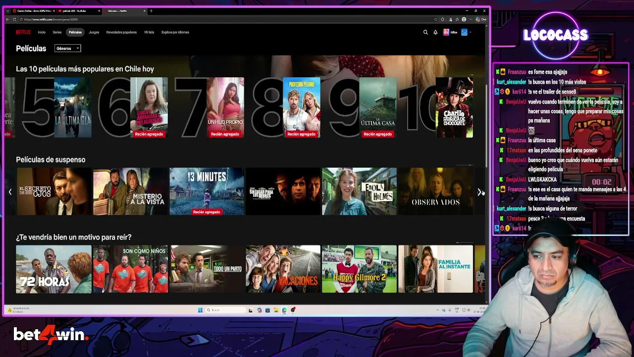Screen dimensions: 634x357
Task: Close the Películas Netflix tab
Action: (x=145, y=11)
